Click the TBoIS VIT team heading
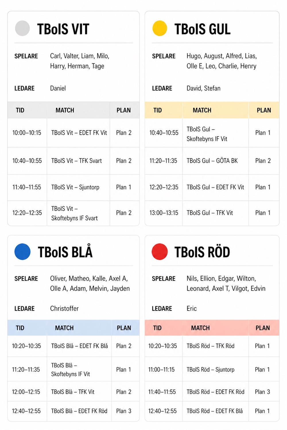Screen dimensions: 287x430 tap(63, 29)
